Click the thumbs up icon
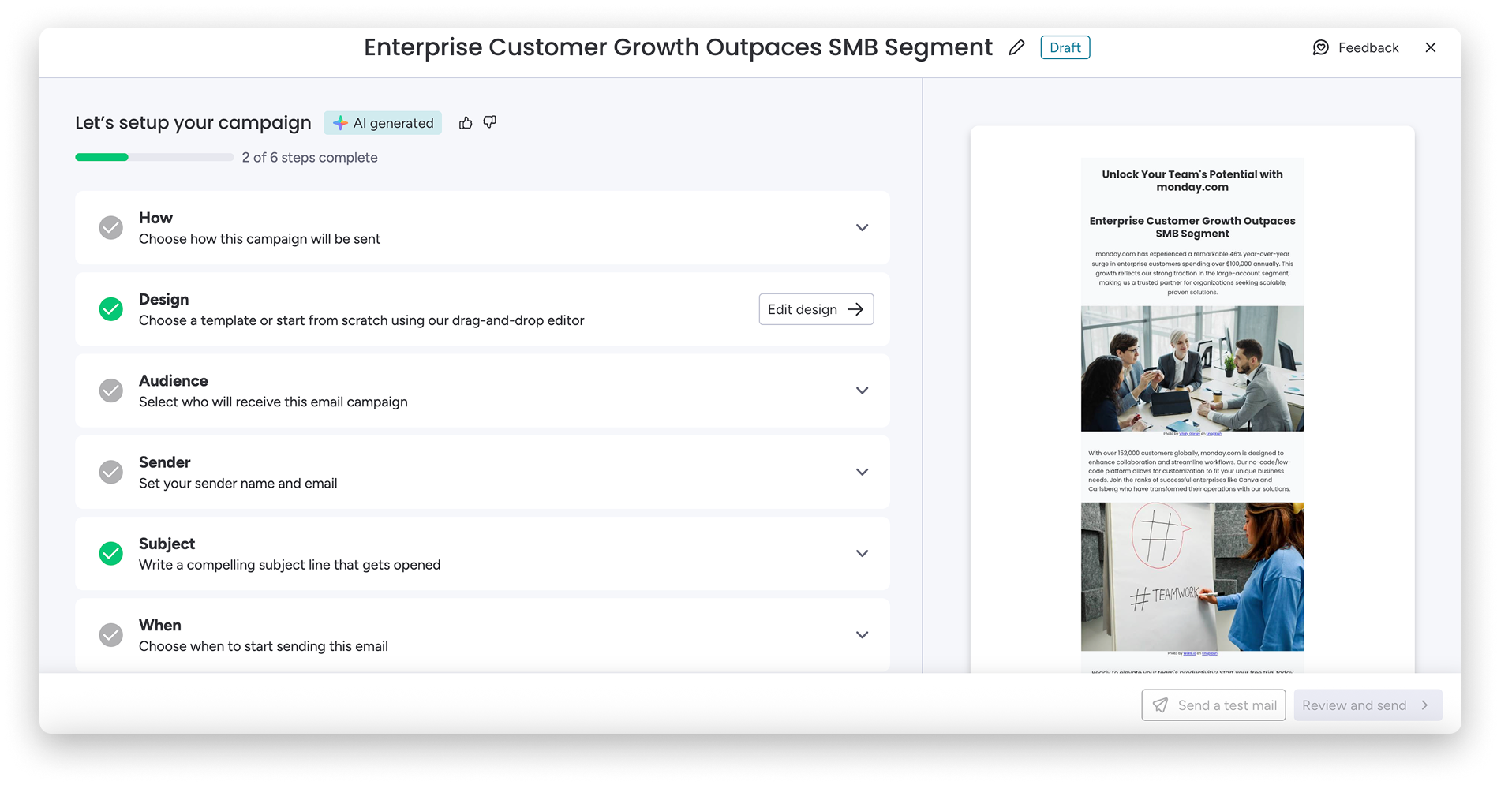 click(466, 122)
